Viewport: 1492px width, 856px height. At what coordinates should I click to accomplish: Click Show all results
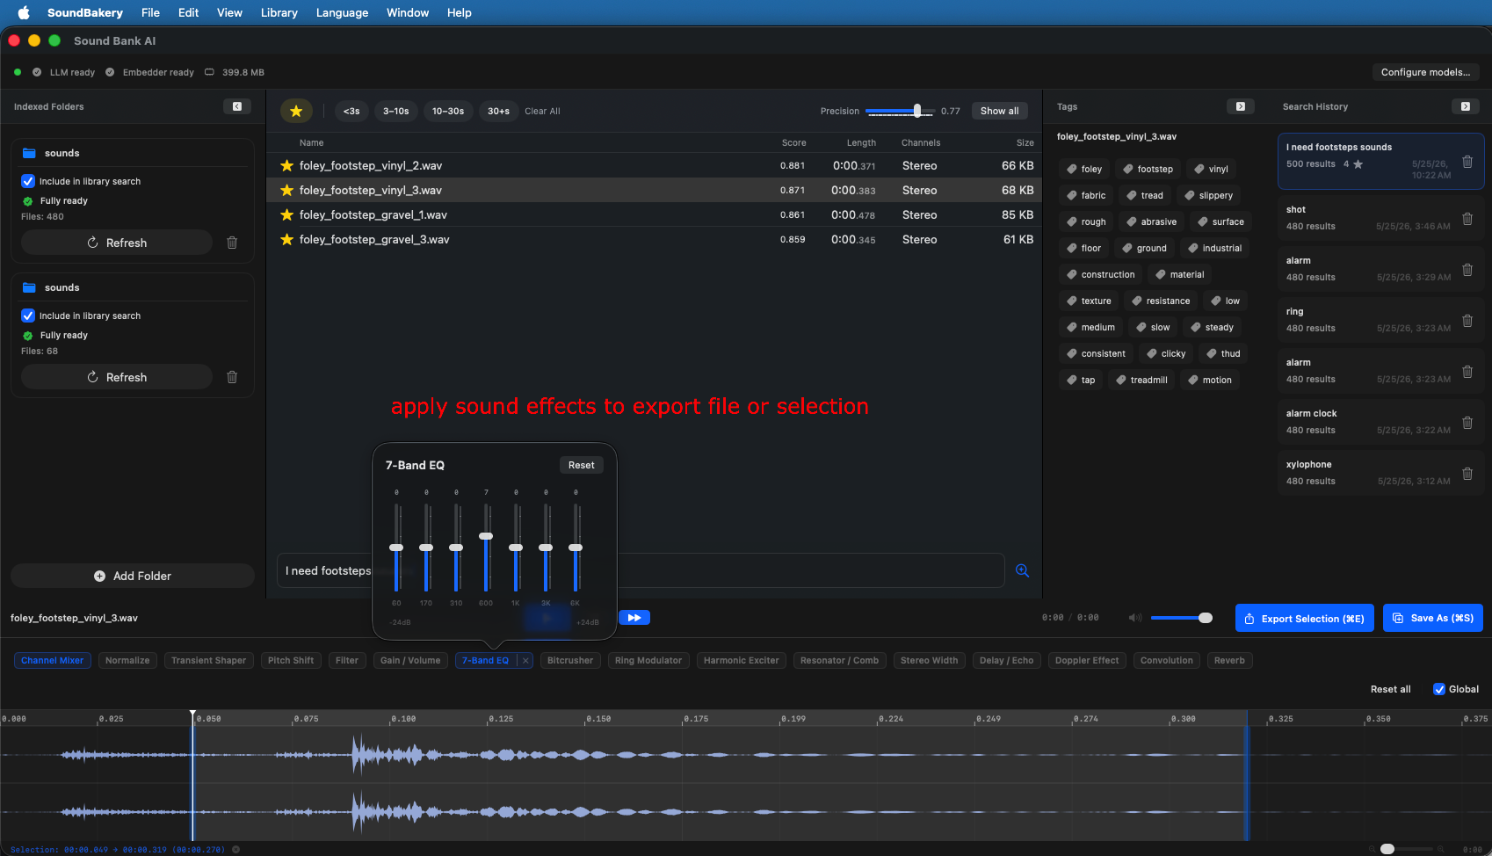(999, 111)
